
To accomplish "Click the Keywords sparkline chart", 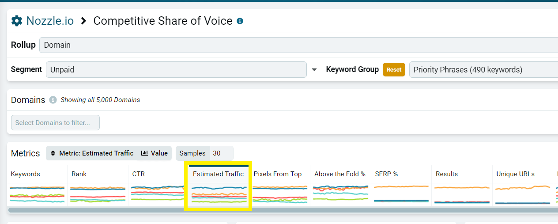I will [x=37, y=194].
